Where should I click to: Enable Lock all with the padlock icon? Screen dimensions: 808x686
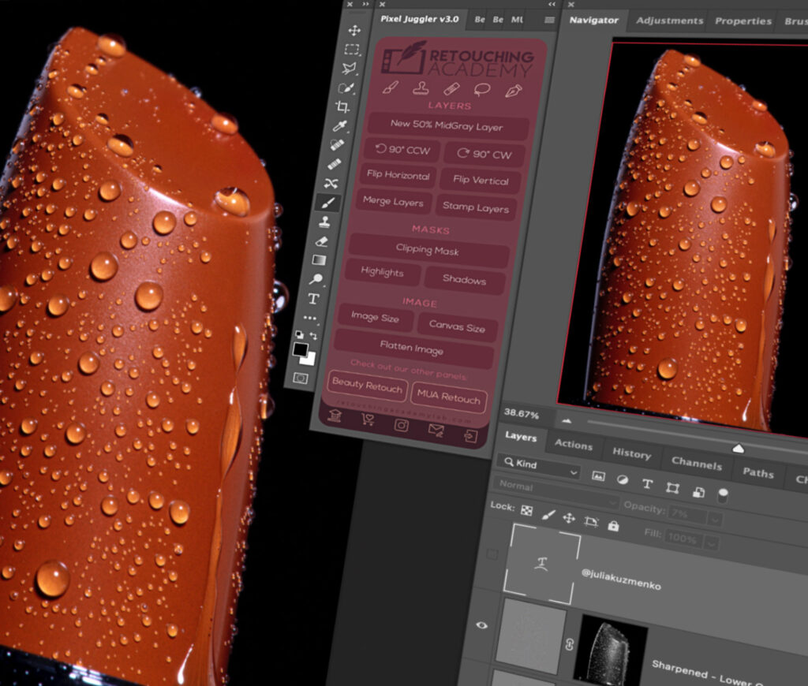(x=614, y=527)
